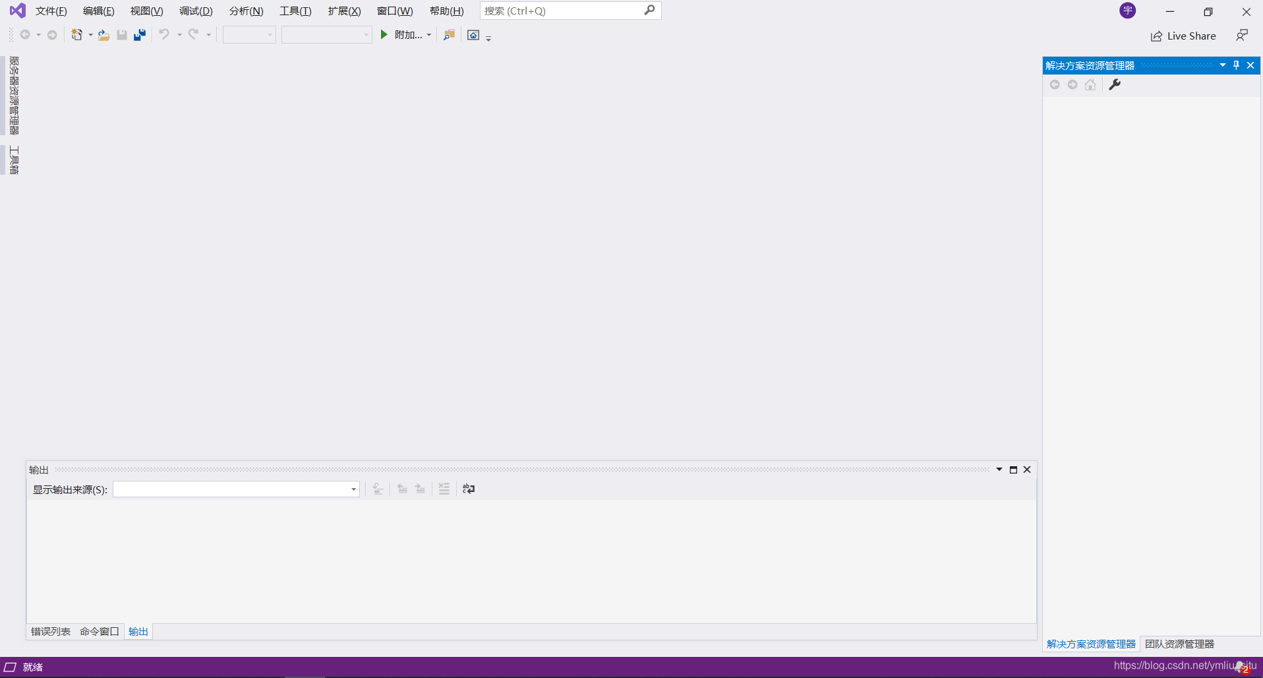Click solution explorer back arrow icon
The width and height of the screenshot is (1263, 678).
[x=1055, y=84]
